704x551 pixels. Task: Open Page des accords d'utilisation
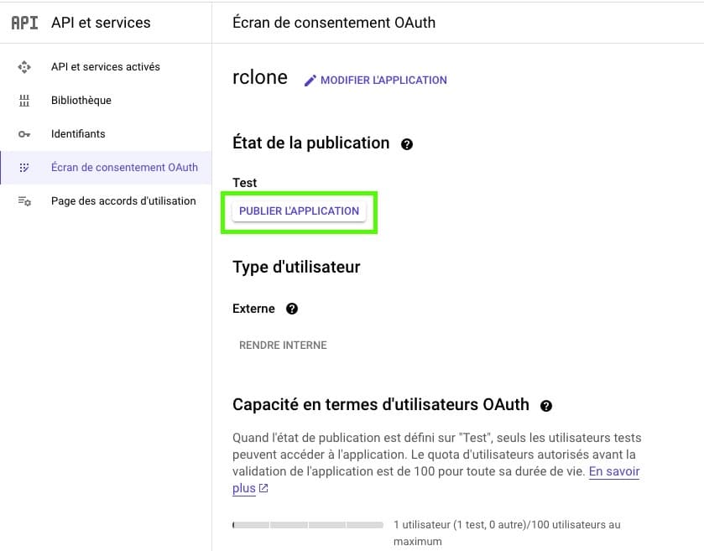pos(106,201)
